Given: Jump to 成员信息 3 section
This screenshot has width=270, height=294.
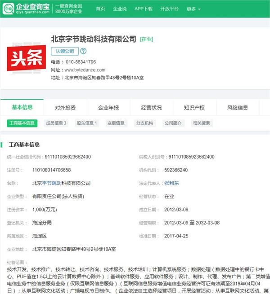Looking at the screenshot, I should click(x=56, y=123).
